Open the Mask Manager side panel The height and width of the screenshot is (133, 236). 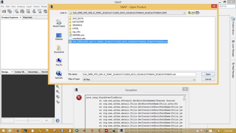click(x=233, y=70)
